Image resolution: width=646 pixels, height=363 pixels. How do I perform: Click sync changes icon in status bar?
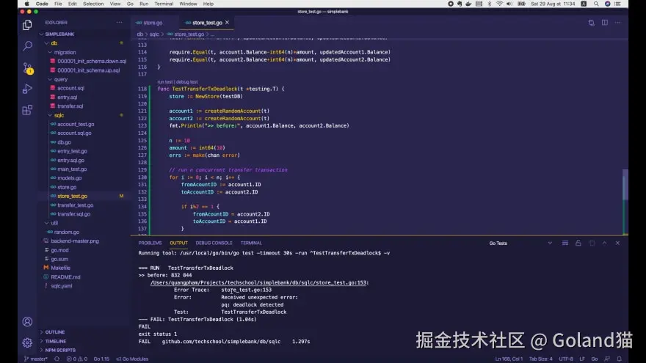pos(57,359)
